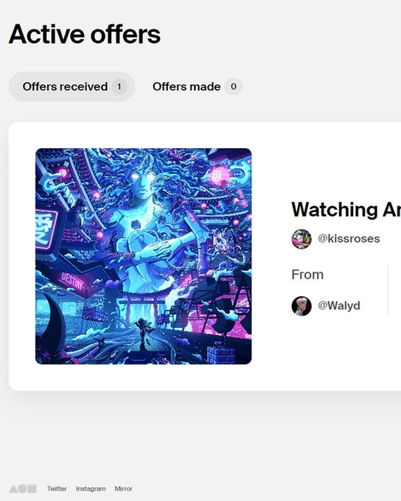Open the Watching artwork title
Viewport: 401px width, 501px height.
coord(346,209)
